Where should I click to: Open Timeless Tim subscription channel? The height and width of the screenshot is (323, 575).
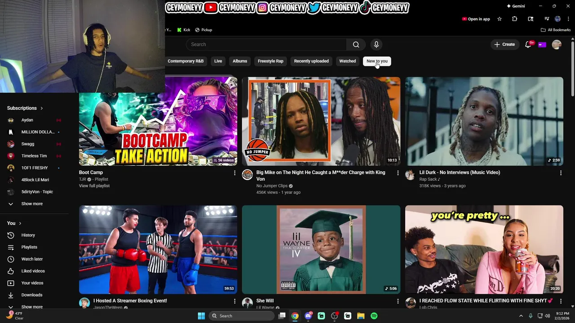click(34, 156)
